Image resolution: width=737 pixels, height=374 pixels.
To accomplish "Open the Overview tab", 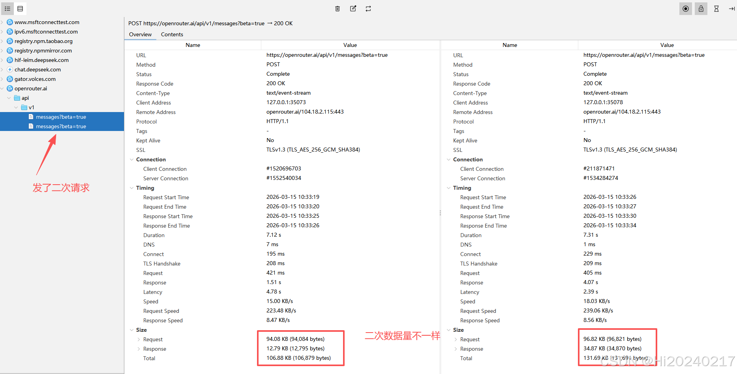I will coord(140,34).
